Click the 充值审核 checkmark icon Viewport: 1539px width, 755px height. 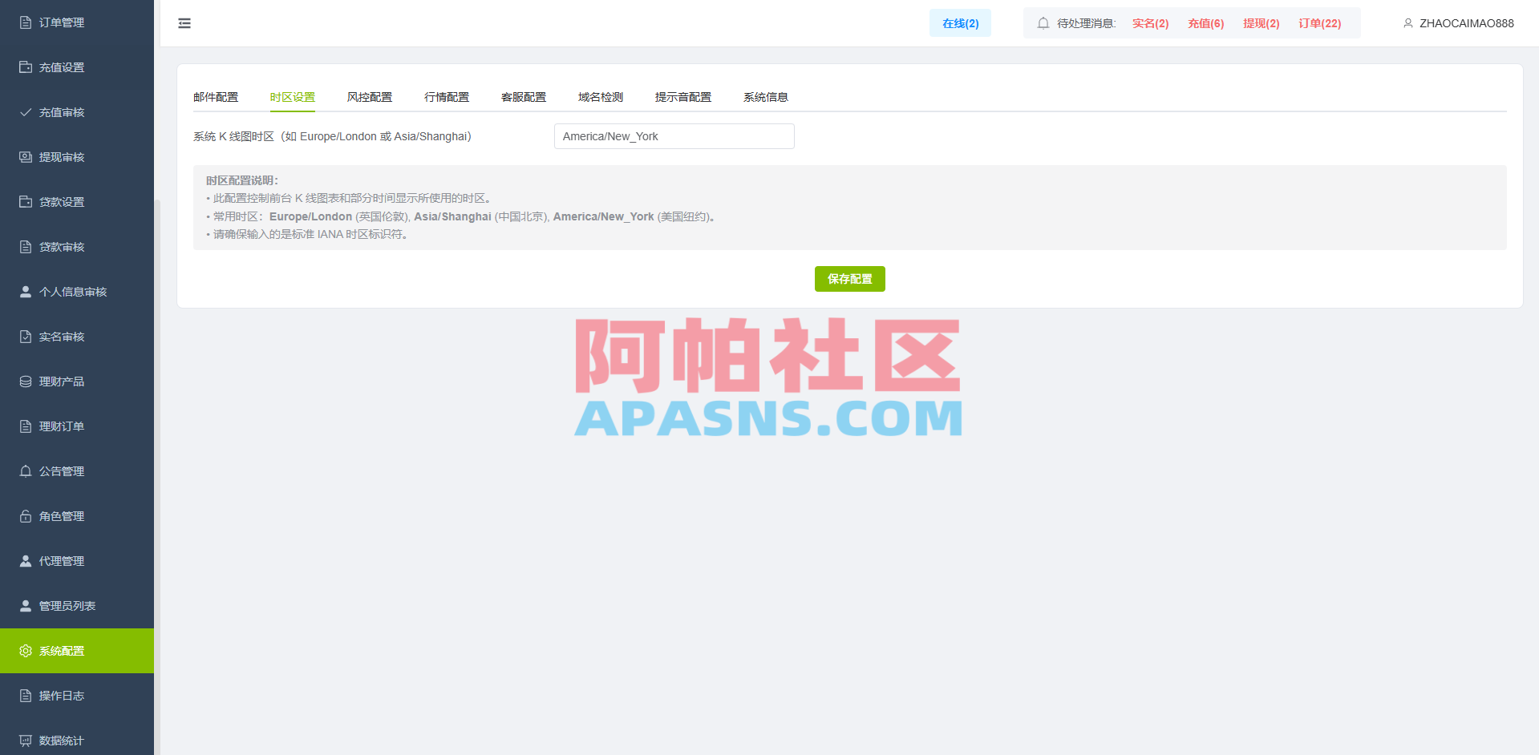click(x=26, y=112)
